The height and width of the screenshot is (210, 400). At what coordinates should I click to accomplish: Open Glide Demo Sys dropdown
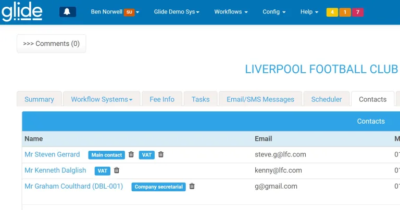click(x=177, y=12)
